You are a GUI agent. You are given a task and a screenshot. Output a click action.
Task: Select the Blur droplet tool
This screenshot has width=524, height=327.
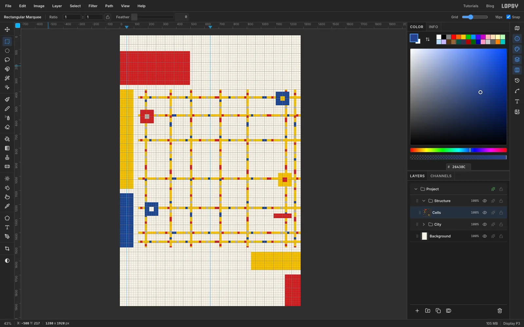click(7, 188)
